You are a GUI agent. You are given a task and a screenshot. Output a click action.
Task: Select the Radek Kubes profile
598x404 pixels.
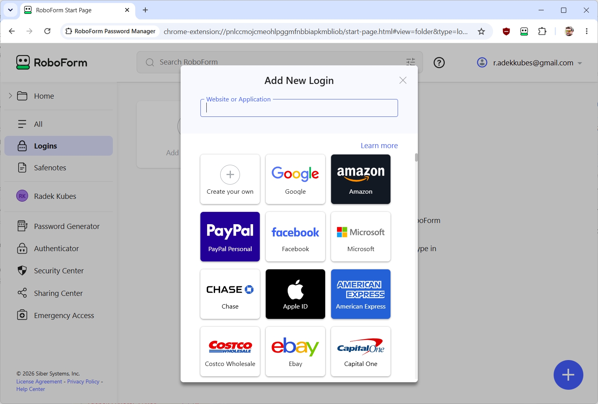click(59, 196)
